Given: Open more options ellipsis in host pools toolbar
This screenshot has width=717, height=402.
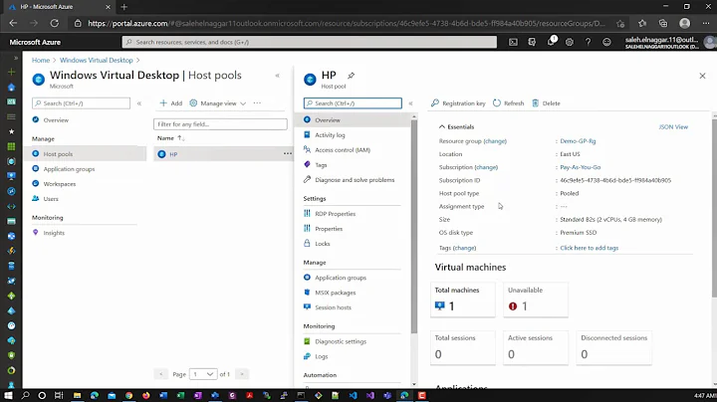Looking at the screenshot, I should point(258,103).
